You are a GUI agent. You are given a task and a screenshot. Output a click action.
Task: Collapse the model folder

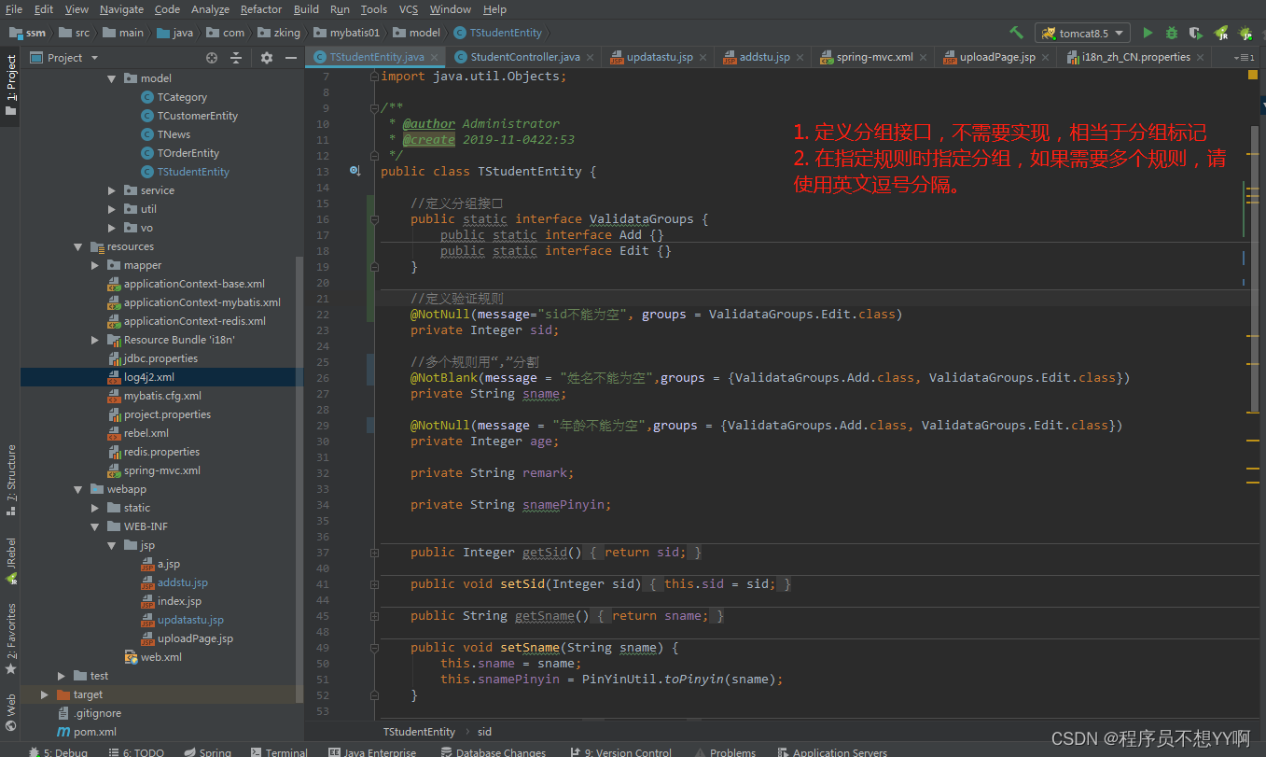(112, 78)
